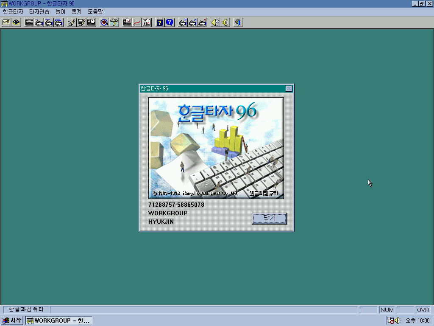The image size is (434, 326).
Task: Open the line graph statistics icon
Action: point(137,22)
